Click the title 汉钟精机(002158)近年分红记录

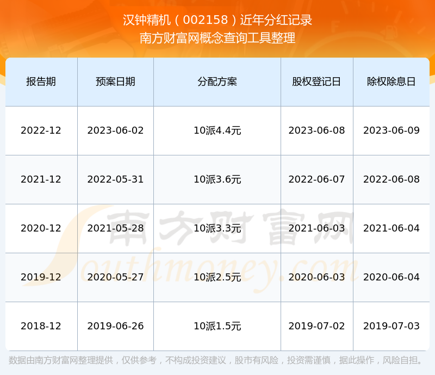click(217, 20)
